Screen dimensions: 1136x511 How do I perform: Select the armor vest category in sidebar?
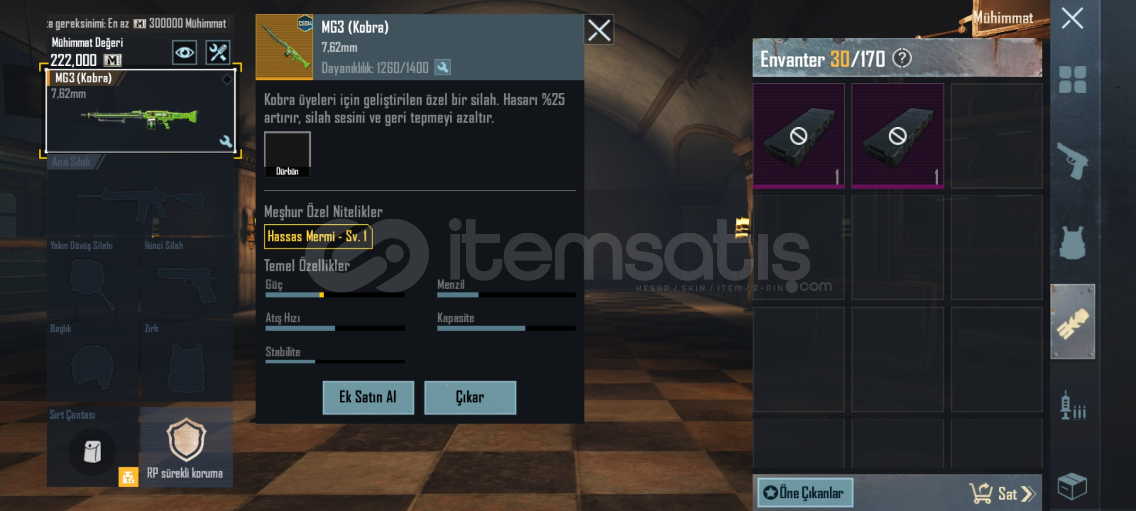point(1073,242)
